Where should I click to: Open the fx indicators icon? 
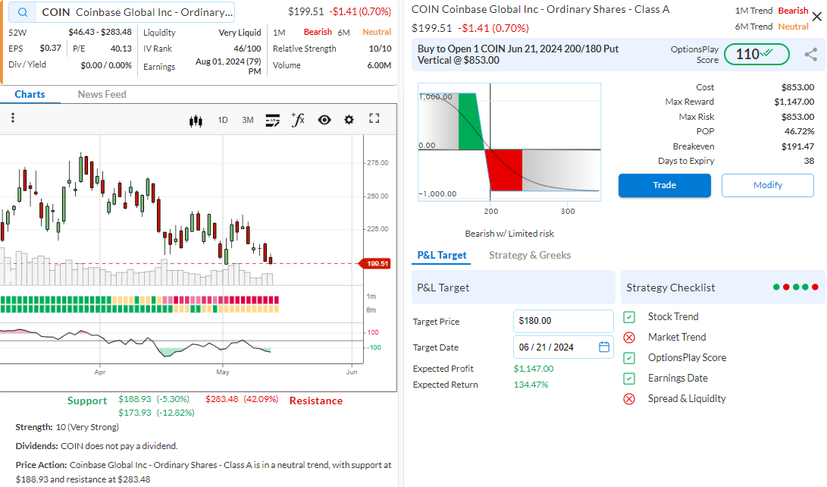(x=298, y=120)
